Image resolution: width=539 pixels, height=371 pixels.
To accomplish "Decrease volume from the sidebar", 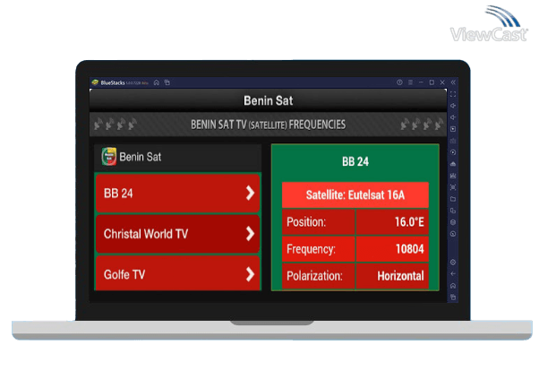I will tap(453, 117).
